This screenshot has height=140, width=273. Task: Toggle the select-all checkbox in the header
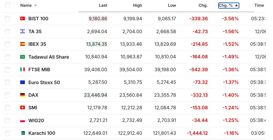coord(8,5)
